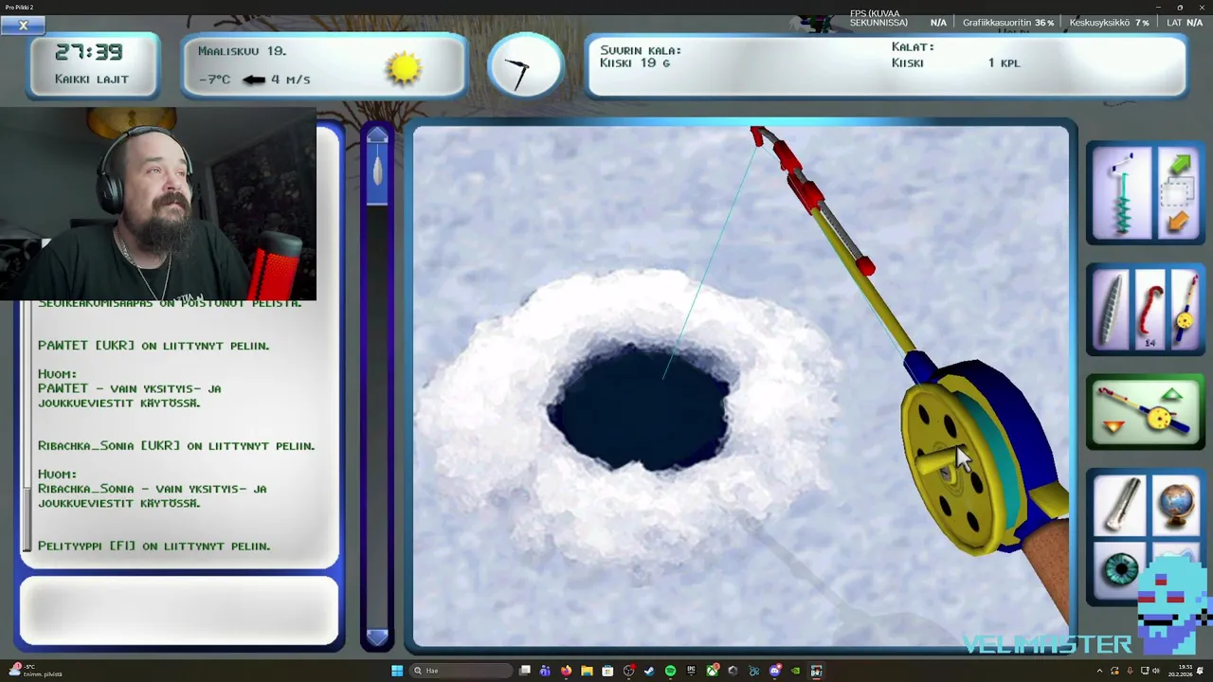Viewport: 1213px width, 682px height.
Task: Open the Windows Start menu
Action: pos(397,671)
